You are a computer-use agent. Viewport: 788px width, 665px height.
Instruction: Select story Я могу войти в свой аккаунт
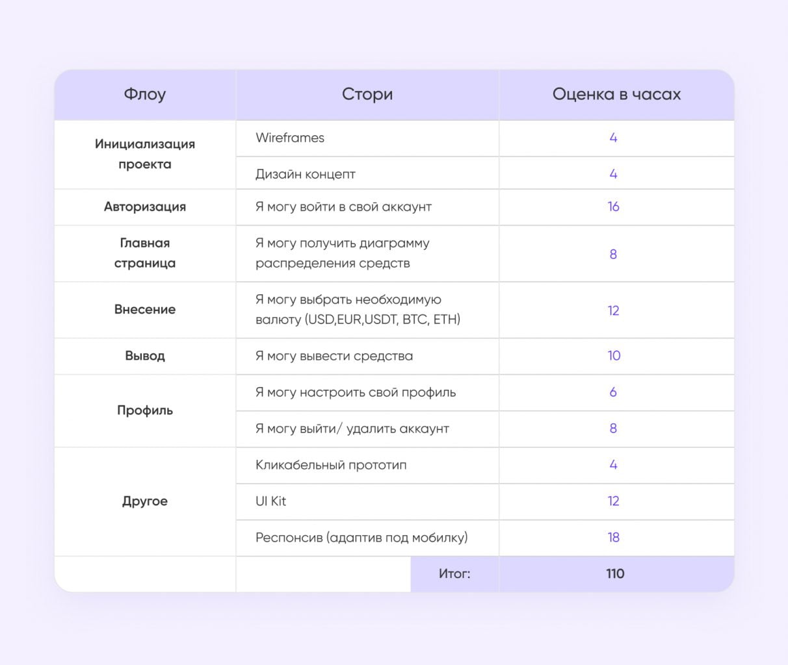click(343, 207)
